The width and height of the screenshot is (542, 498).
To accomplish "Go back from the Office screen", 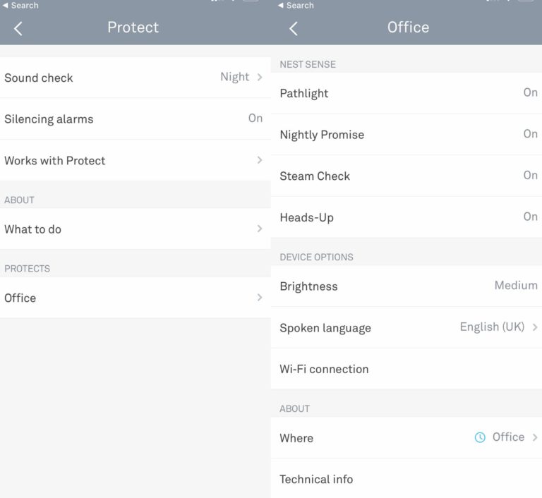I will point(294,29).
